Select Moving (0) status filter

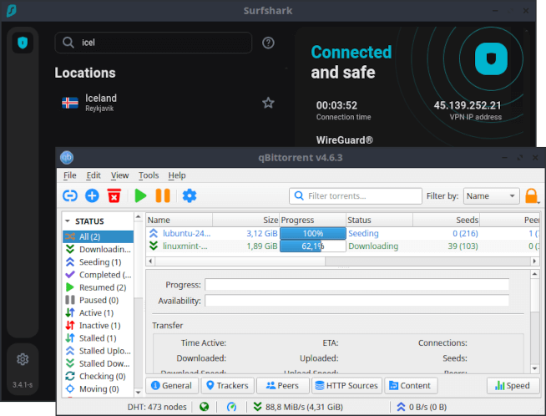[x=99, y=388]
